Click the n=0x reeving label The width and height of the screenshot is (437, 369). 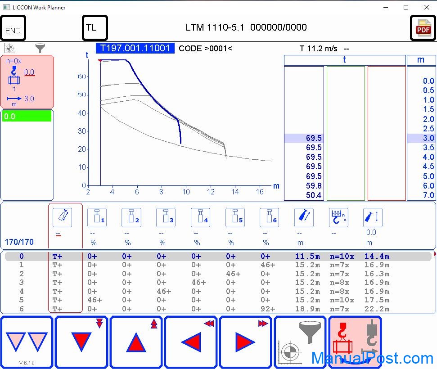(x=14, y=61)
